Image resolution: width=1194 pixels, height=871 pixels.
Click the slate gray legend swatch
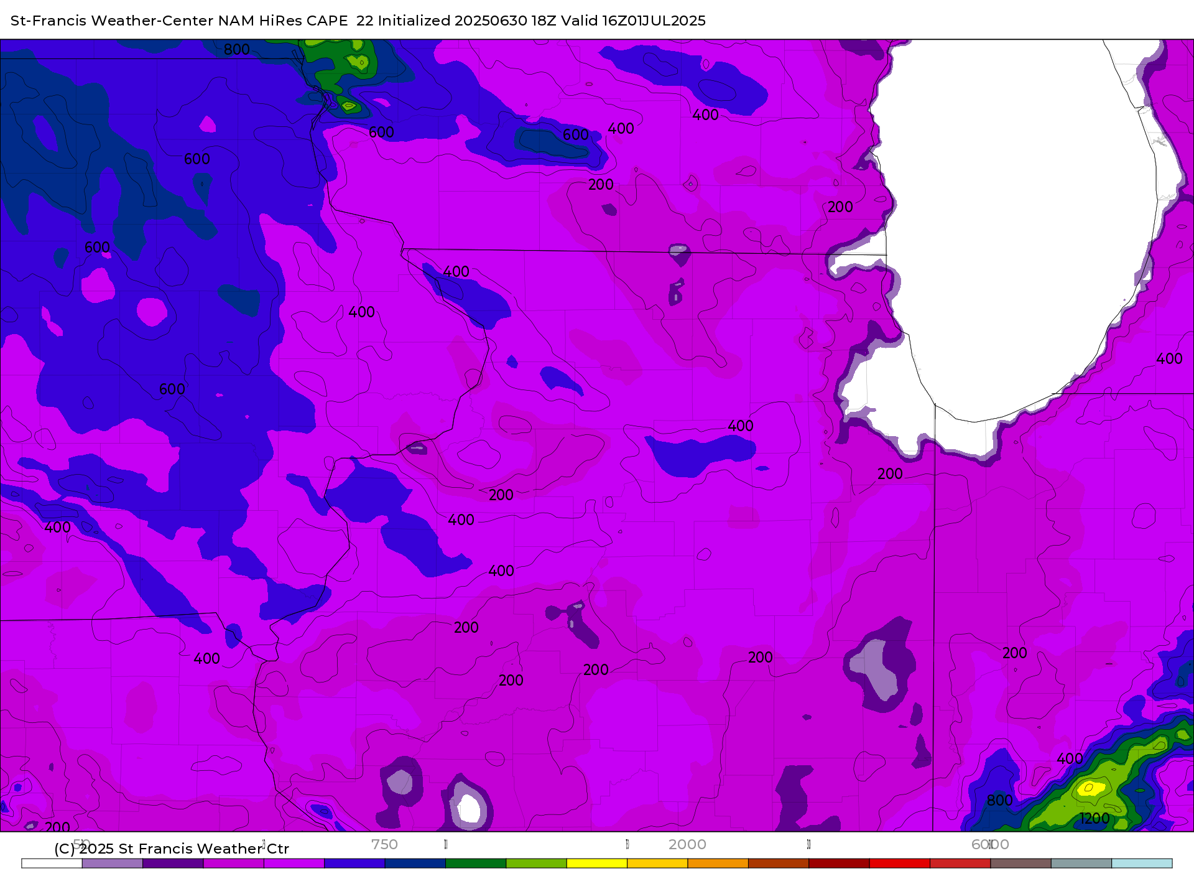point(1081,864)
